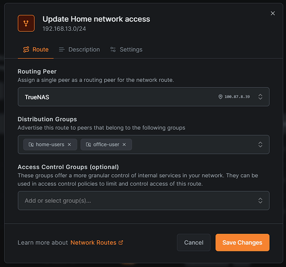The width and height of the screenshot is (286, 267).
Task: Click the Save Changes button
Action: pos(242,242)
